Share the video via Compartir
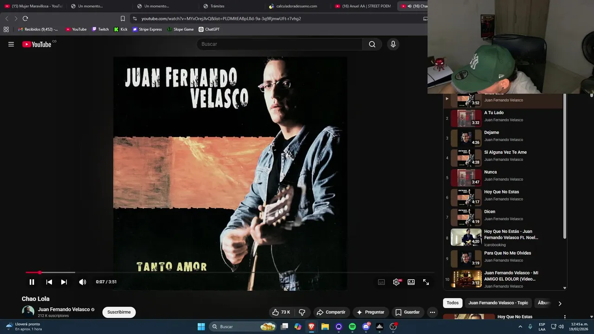 tap(331, 312)
